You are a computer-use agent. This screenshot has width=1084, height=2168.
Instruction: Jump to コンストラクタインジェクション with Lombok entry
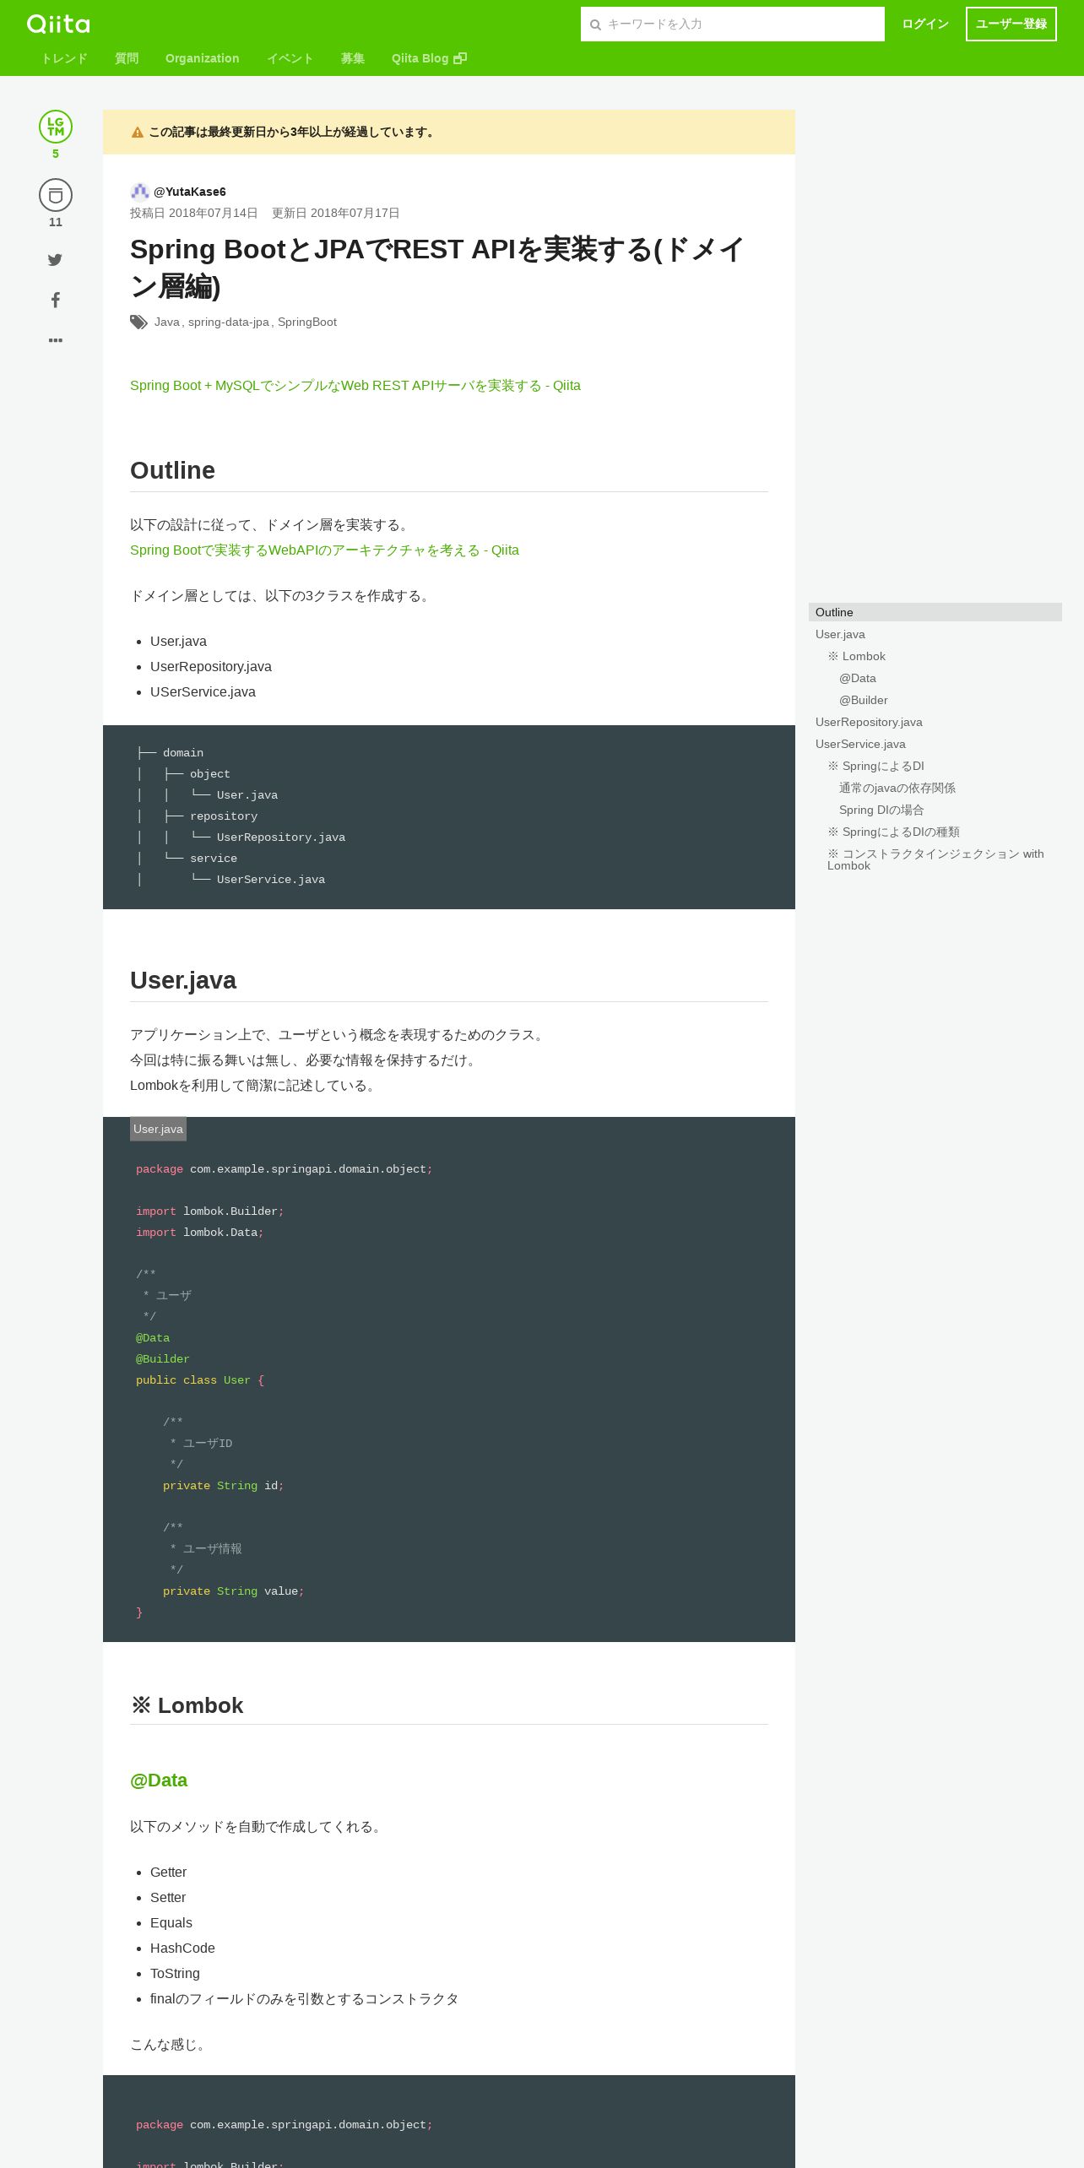(935, 859)
